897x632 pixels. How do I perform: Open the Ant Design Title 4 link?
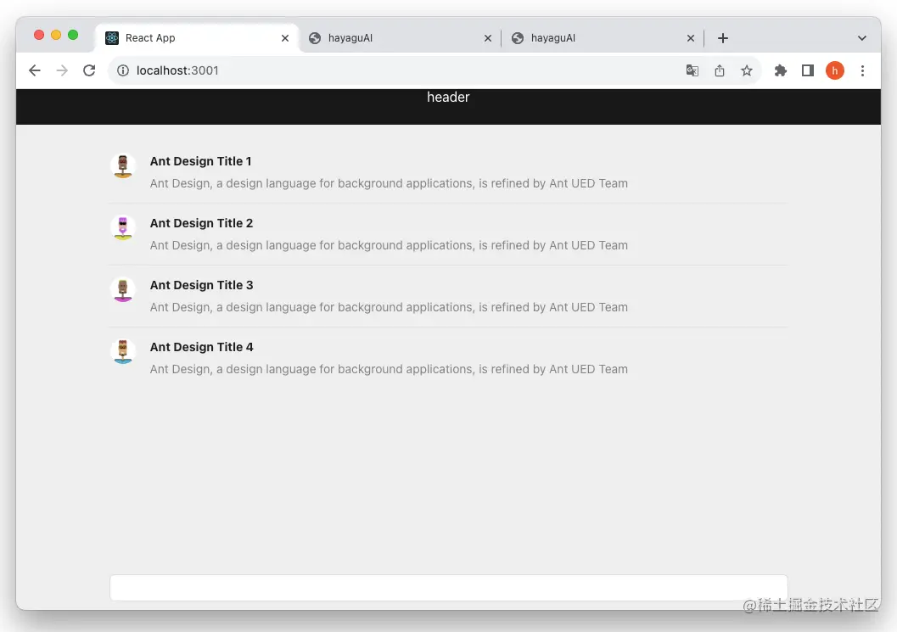(201, 347)
